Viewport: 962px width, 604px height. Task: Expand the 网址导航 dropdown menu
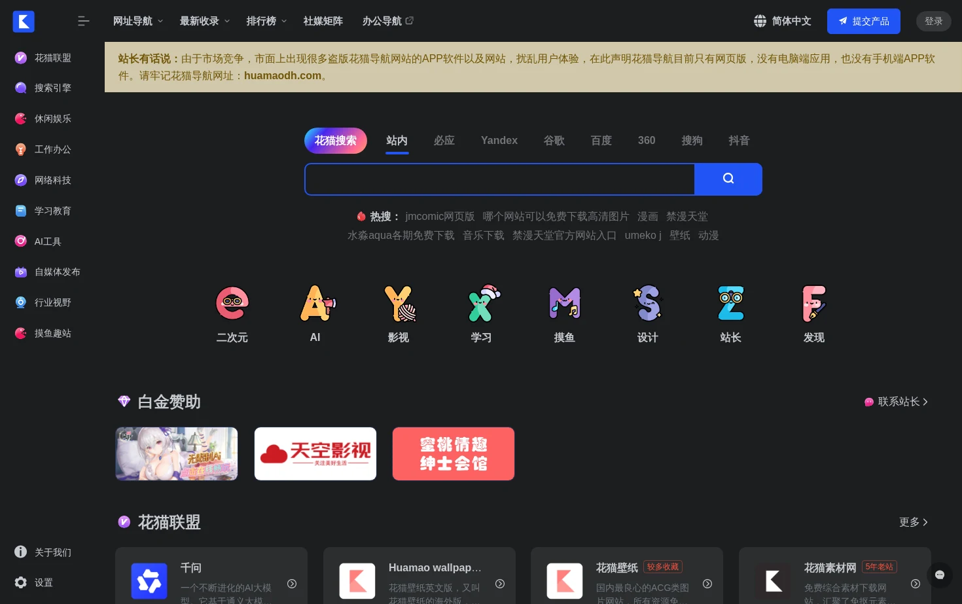tap(138, 21)
